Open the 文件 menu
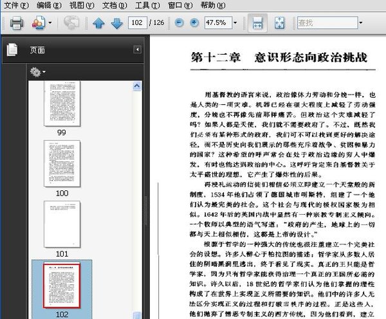386x319 pixels. coord(15,5)
